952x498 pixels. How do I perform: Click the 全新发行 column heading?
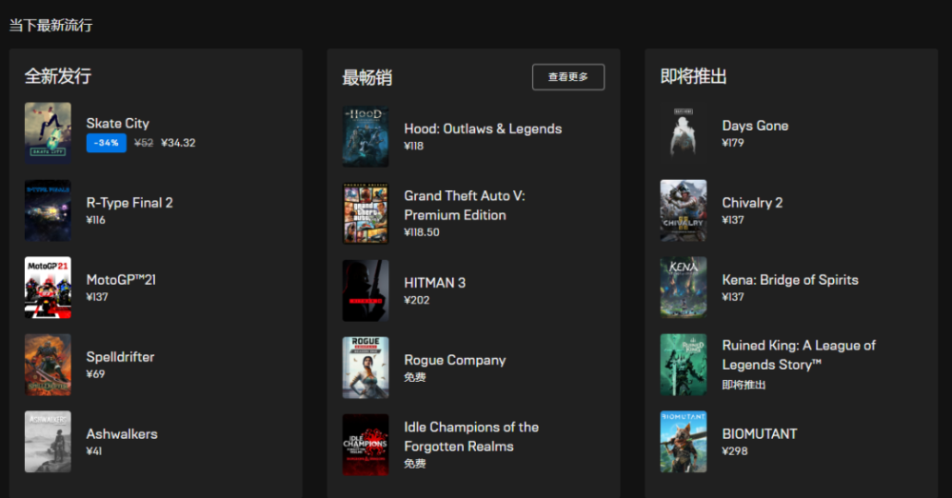pyautogui.click(x=58, y=76)
